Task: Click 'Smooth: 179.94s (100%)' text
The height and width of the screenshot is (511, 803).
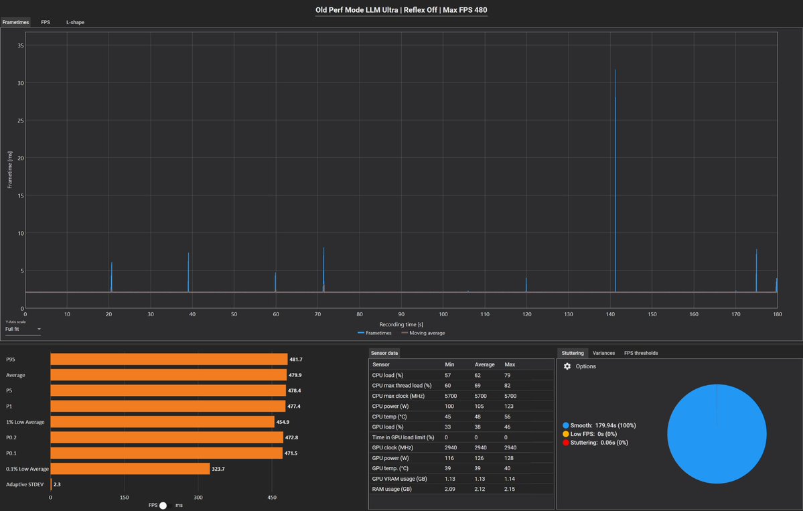Action: point(603,425)
